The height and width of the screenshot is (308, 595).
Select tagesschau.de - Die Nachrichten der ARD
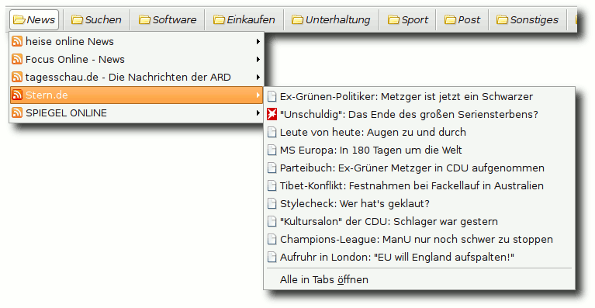click(x=137, y=77)
